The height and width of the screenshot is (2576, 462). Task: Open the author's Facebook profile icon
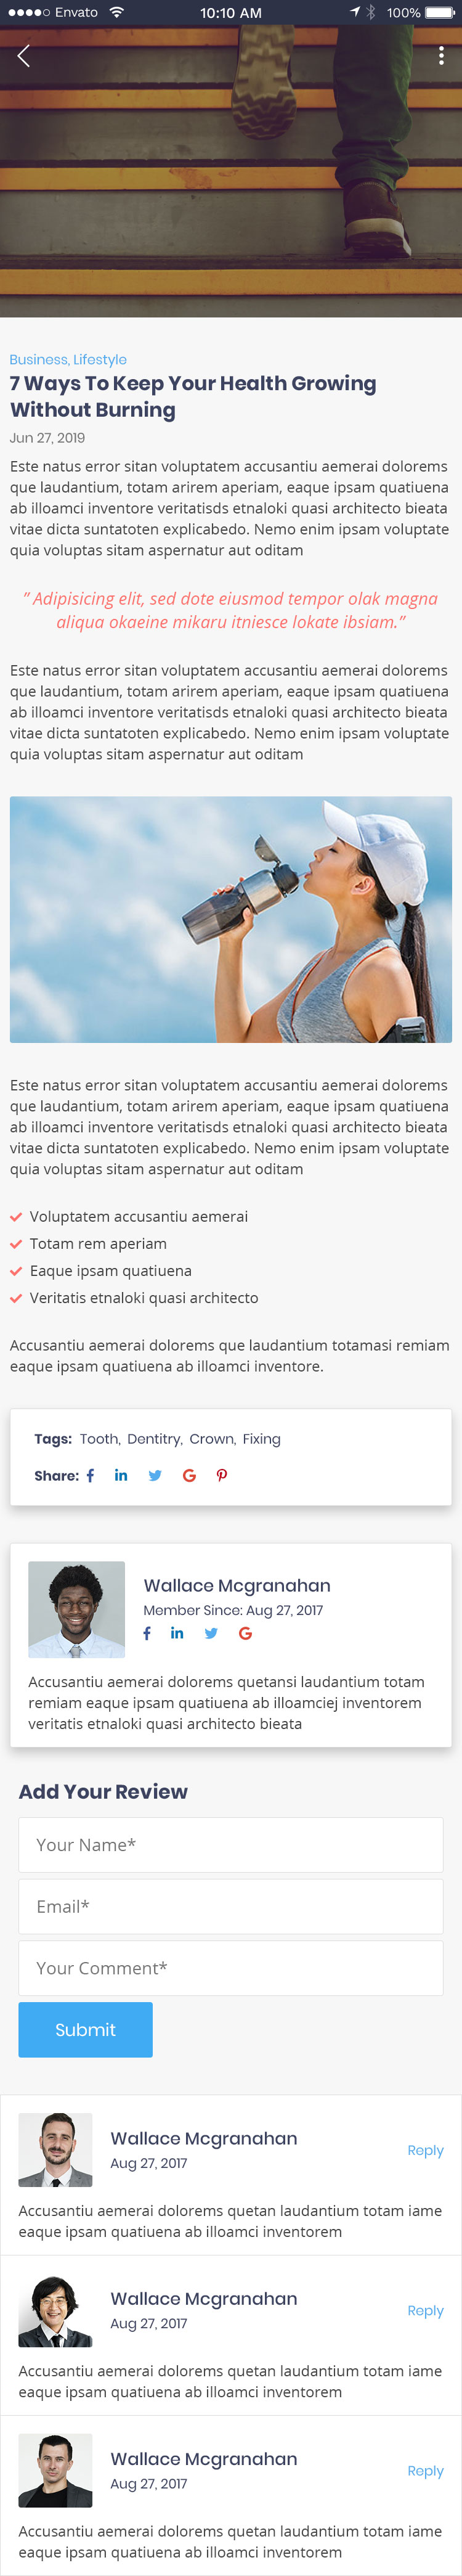(x=147, y=1633)
